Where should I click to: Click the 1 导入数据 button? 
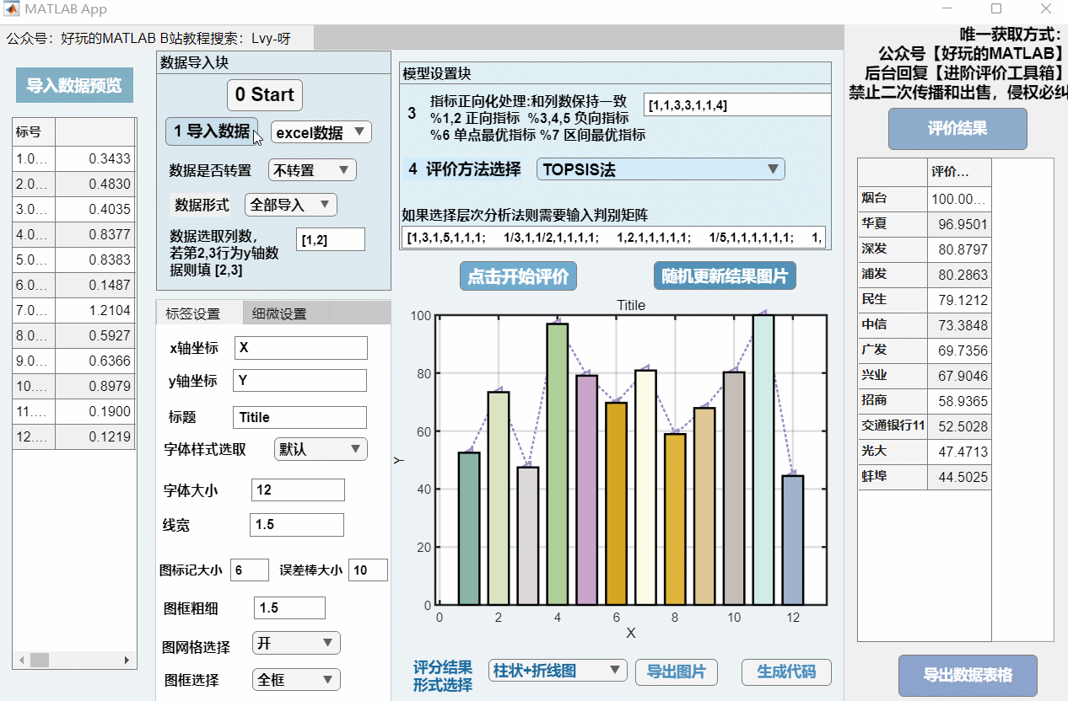tap(211, 131)
